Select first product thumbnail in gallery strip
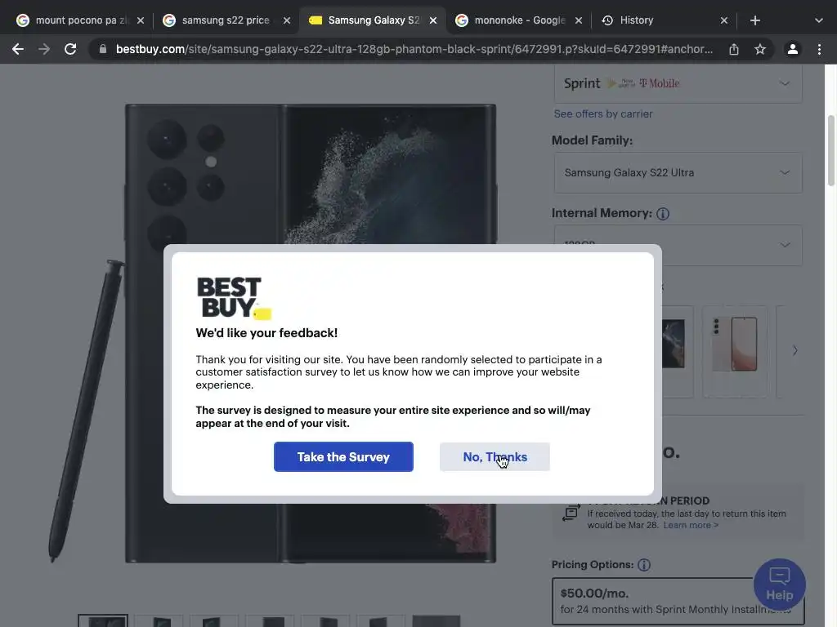Viewport: 837px width, 627px height. pyautogui.click(x=103, y=620)
